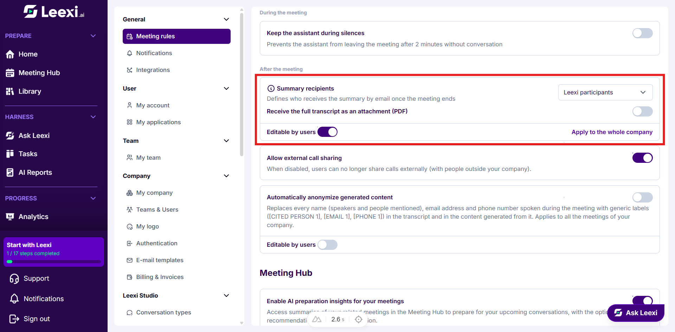This screenshot has height=332, width=675.
Task: Click the My company icon
Action: 129,193
